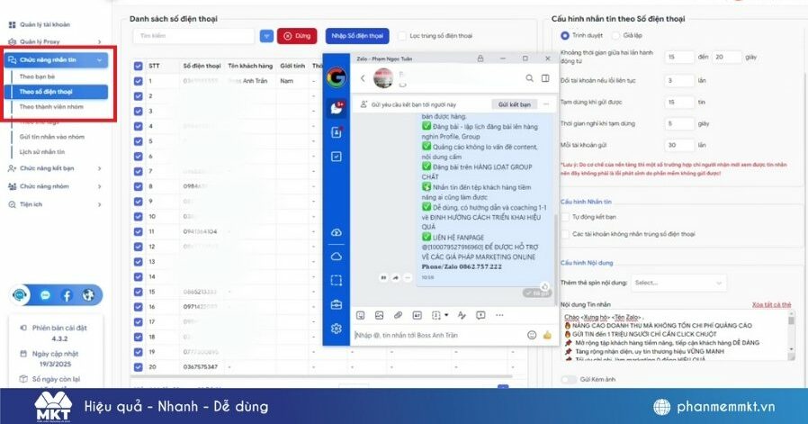Expand 'Tiện ích' chevron
Image resolution: width=808 pixels, height=424 pixels.
99,204
